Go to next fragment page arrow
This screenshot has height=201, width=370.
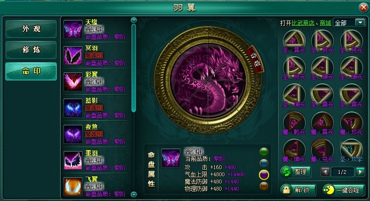pyautogui.click(x=360, y=172)
